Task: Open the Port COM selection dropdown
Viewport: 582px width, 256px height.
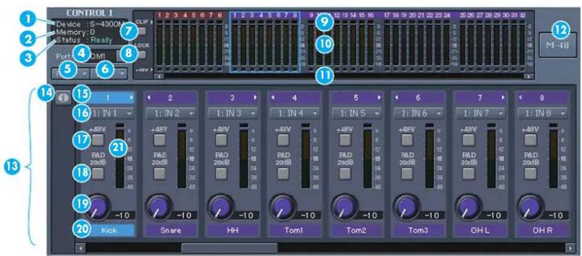Action: 121,56
